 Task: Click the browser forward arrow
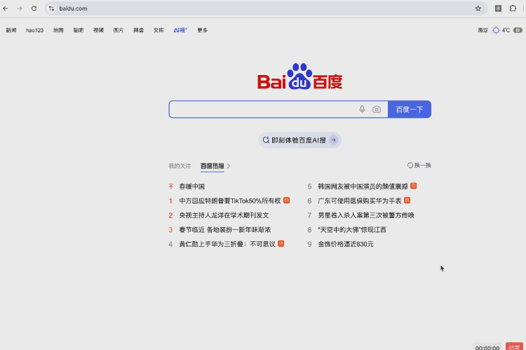pos(20,8)
